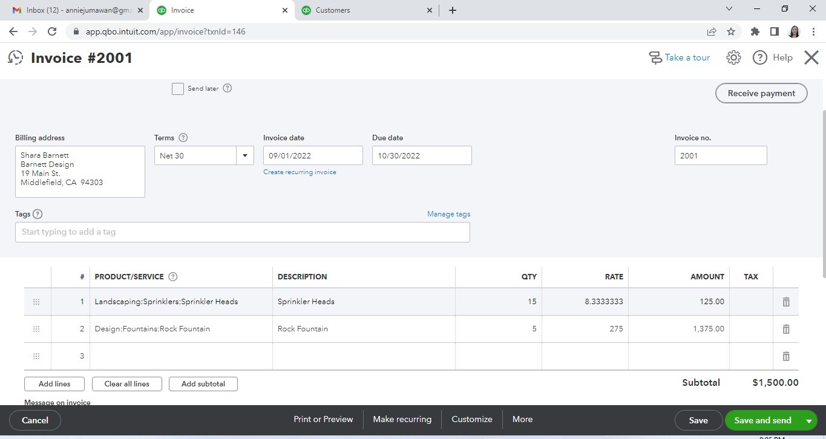Open the Manage tags link
This screenshot has height=439, width=826.
point(448,214)
